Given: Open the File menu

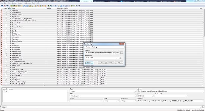Looking at the screenshot, I should [x=2, y=3].
